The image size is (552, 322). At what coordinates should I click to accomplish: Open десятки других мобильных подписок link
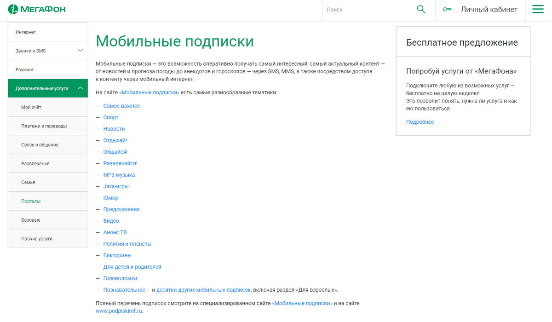[203, 290]
